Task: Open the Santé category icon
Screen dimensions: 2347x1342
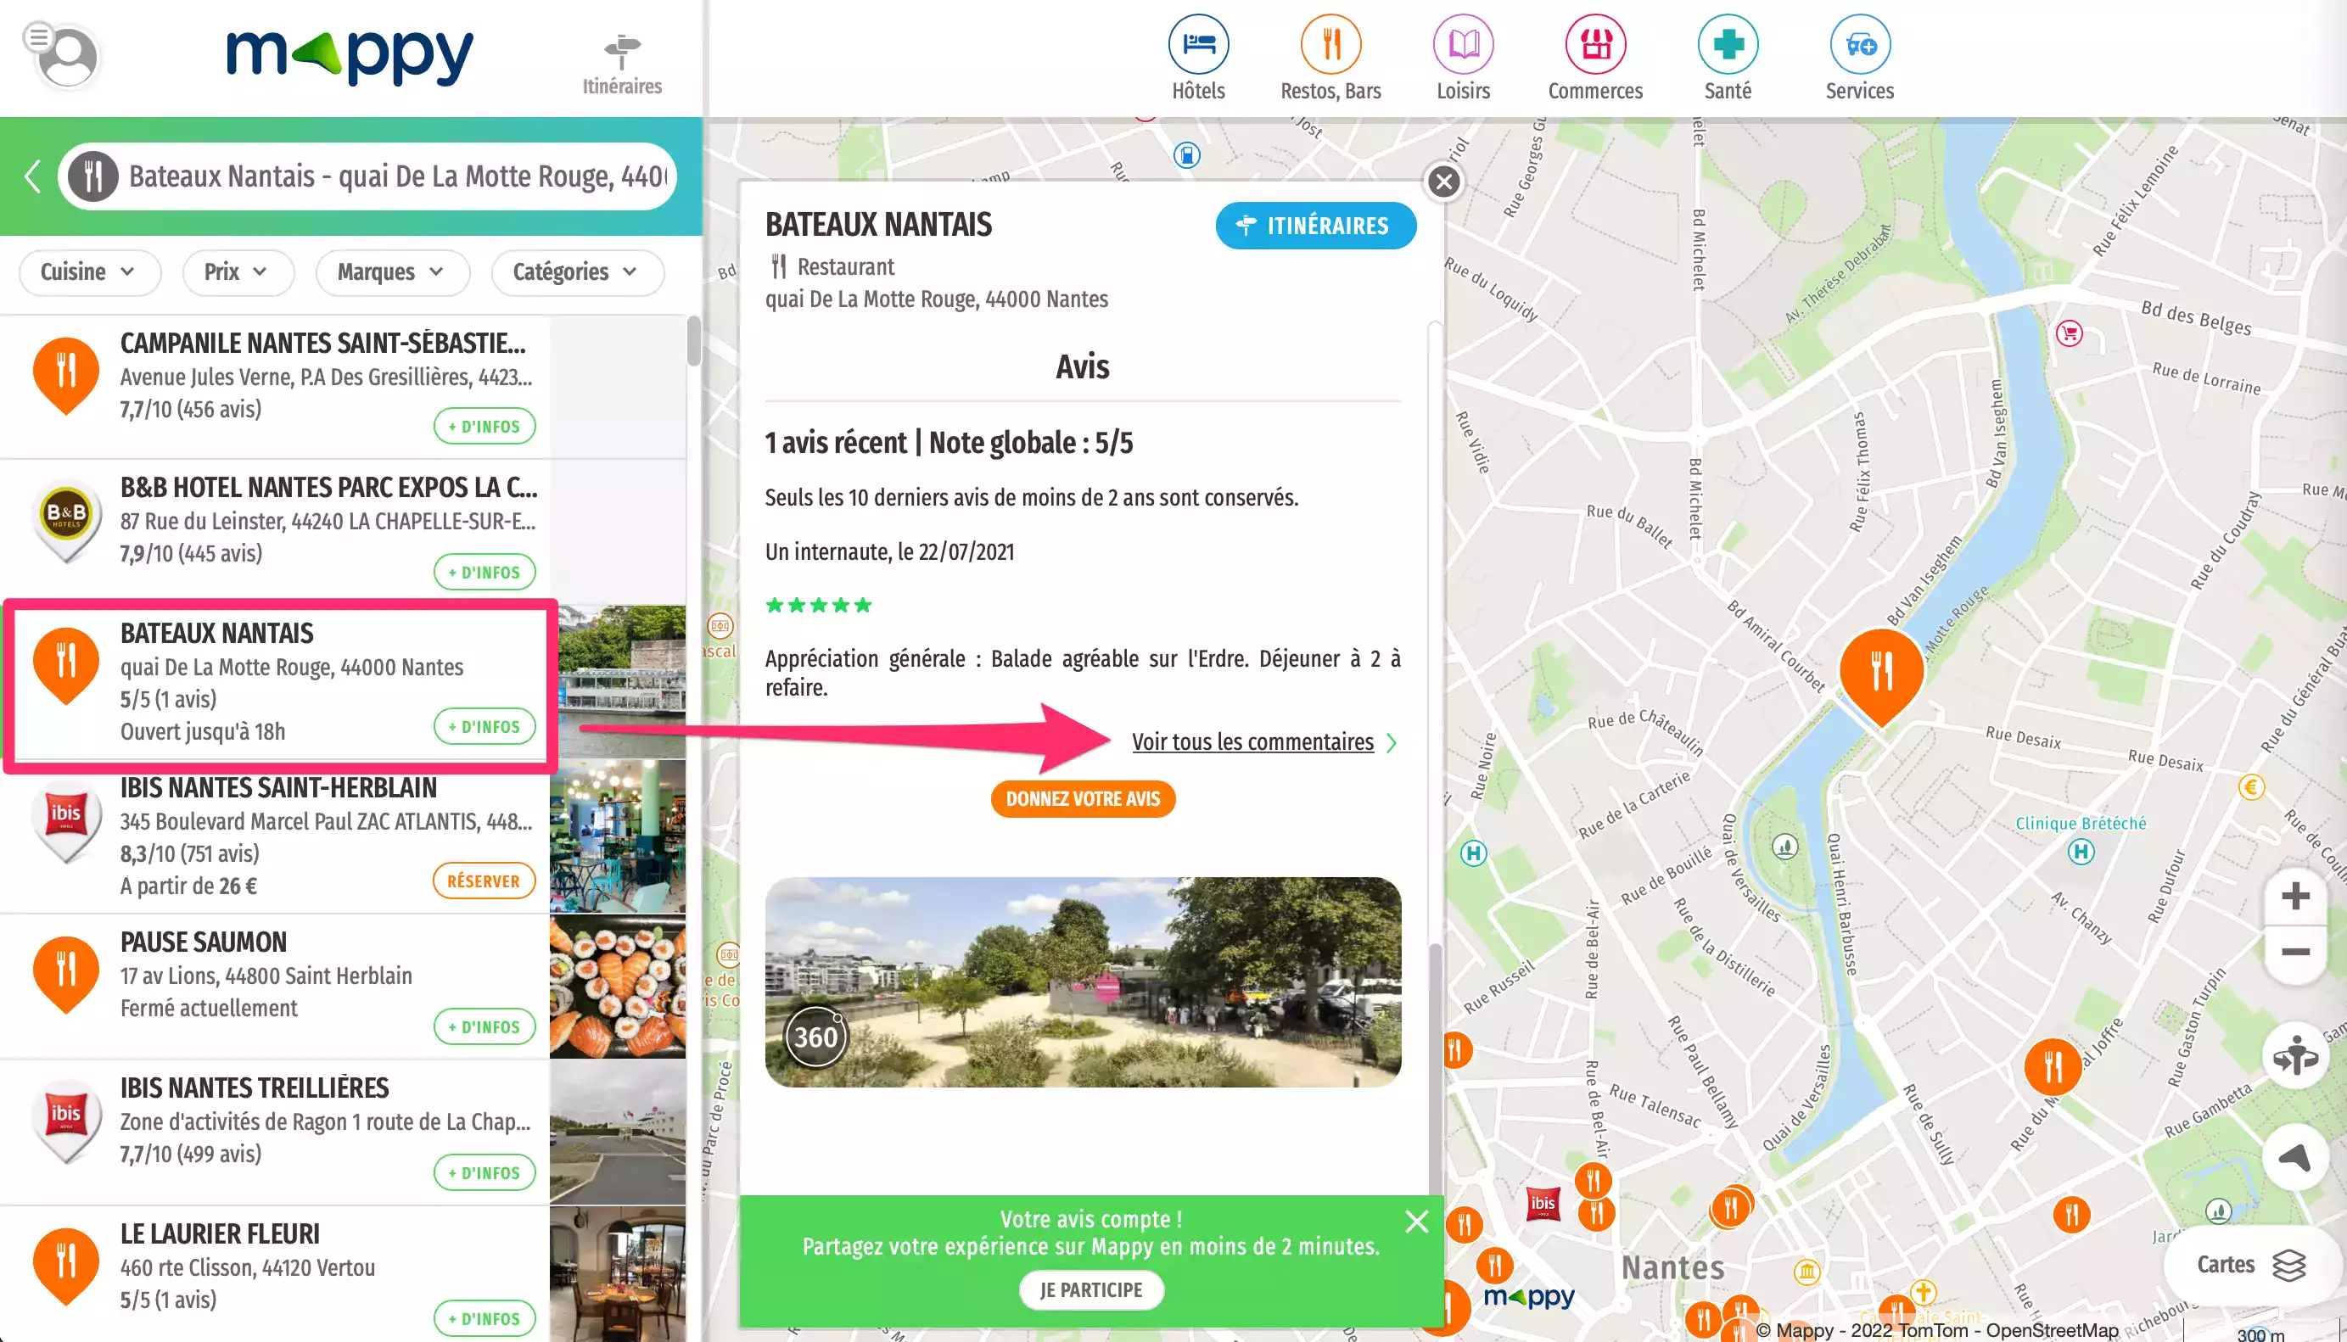Action: click(1728, 42)
